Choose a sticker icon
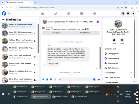This screenshot has width=139, height=104. pos(51,80)
